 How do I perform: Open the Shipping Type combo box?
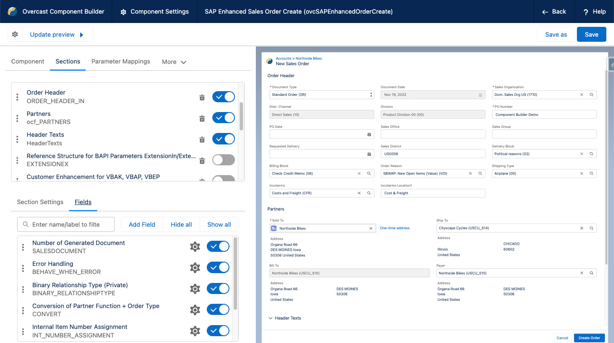544,173
